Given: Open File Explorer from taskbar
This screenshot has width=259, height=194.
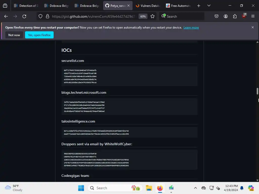Looking at the screenshot, I should (149, 188).
